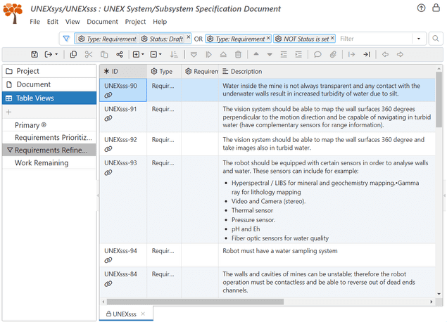The image size is (447, 322).
Task: Click the speech bubble comment icon
Action: (317, 54)
